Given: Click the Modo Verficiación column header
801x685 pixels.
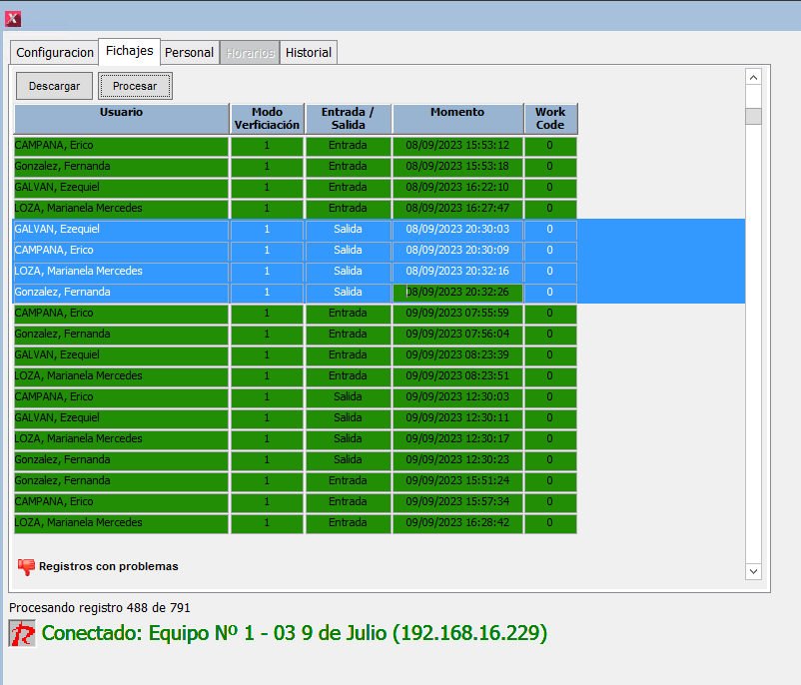Looking at the screenshot, I should 267,119.
